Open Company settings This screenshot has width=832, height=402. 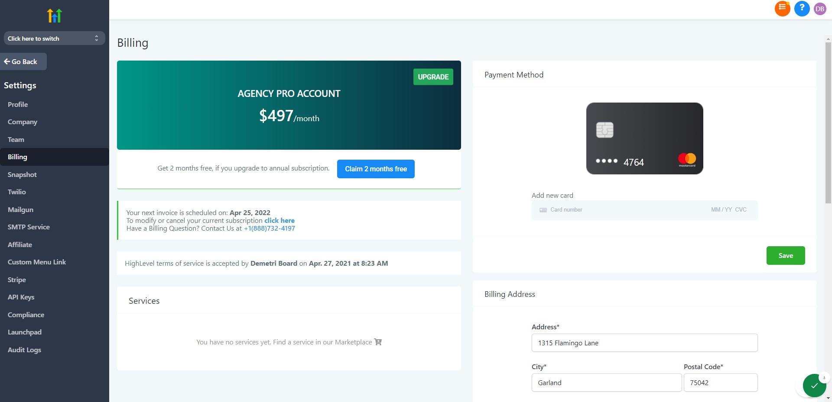point(23,122)
